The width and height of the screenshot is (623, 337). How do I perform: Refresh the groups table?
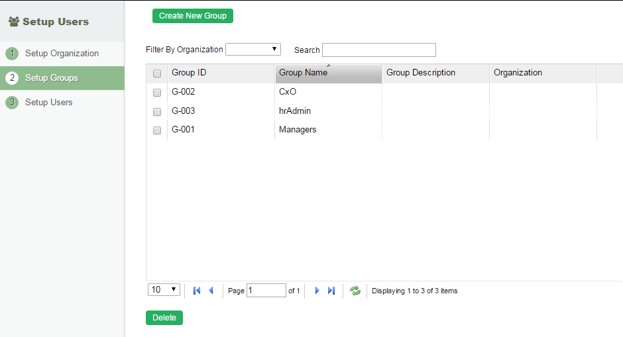click(355, 291)
